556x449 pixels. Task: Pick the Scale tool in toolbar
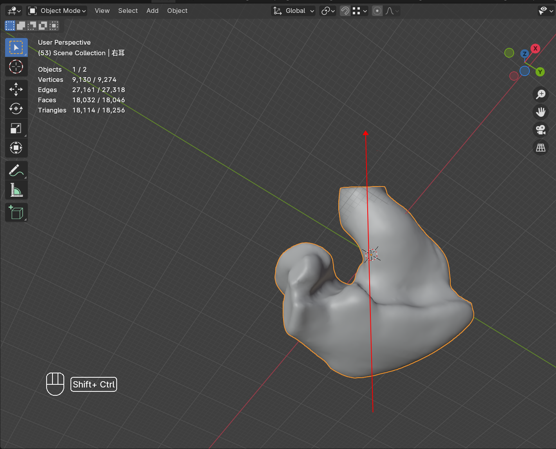[16, 128]
